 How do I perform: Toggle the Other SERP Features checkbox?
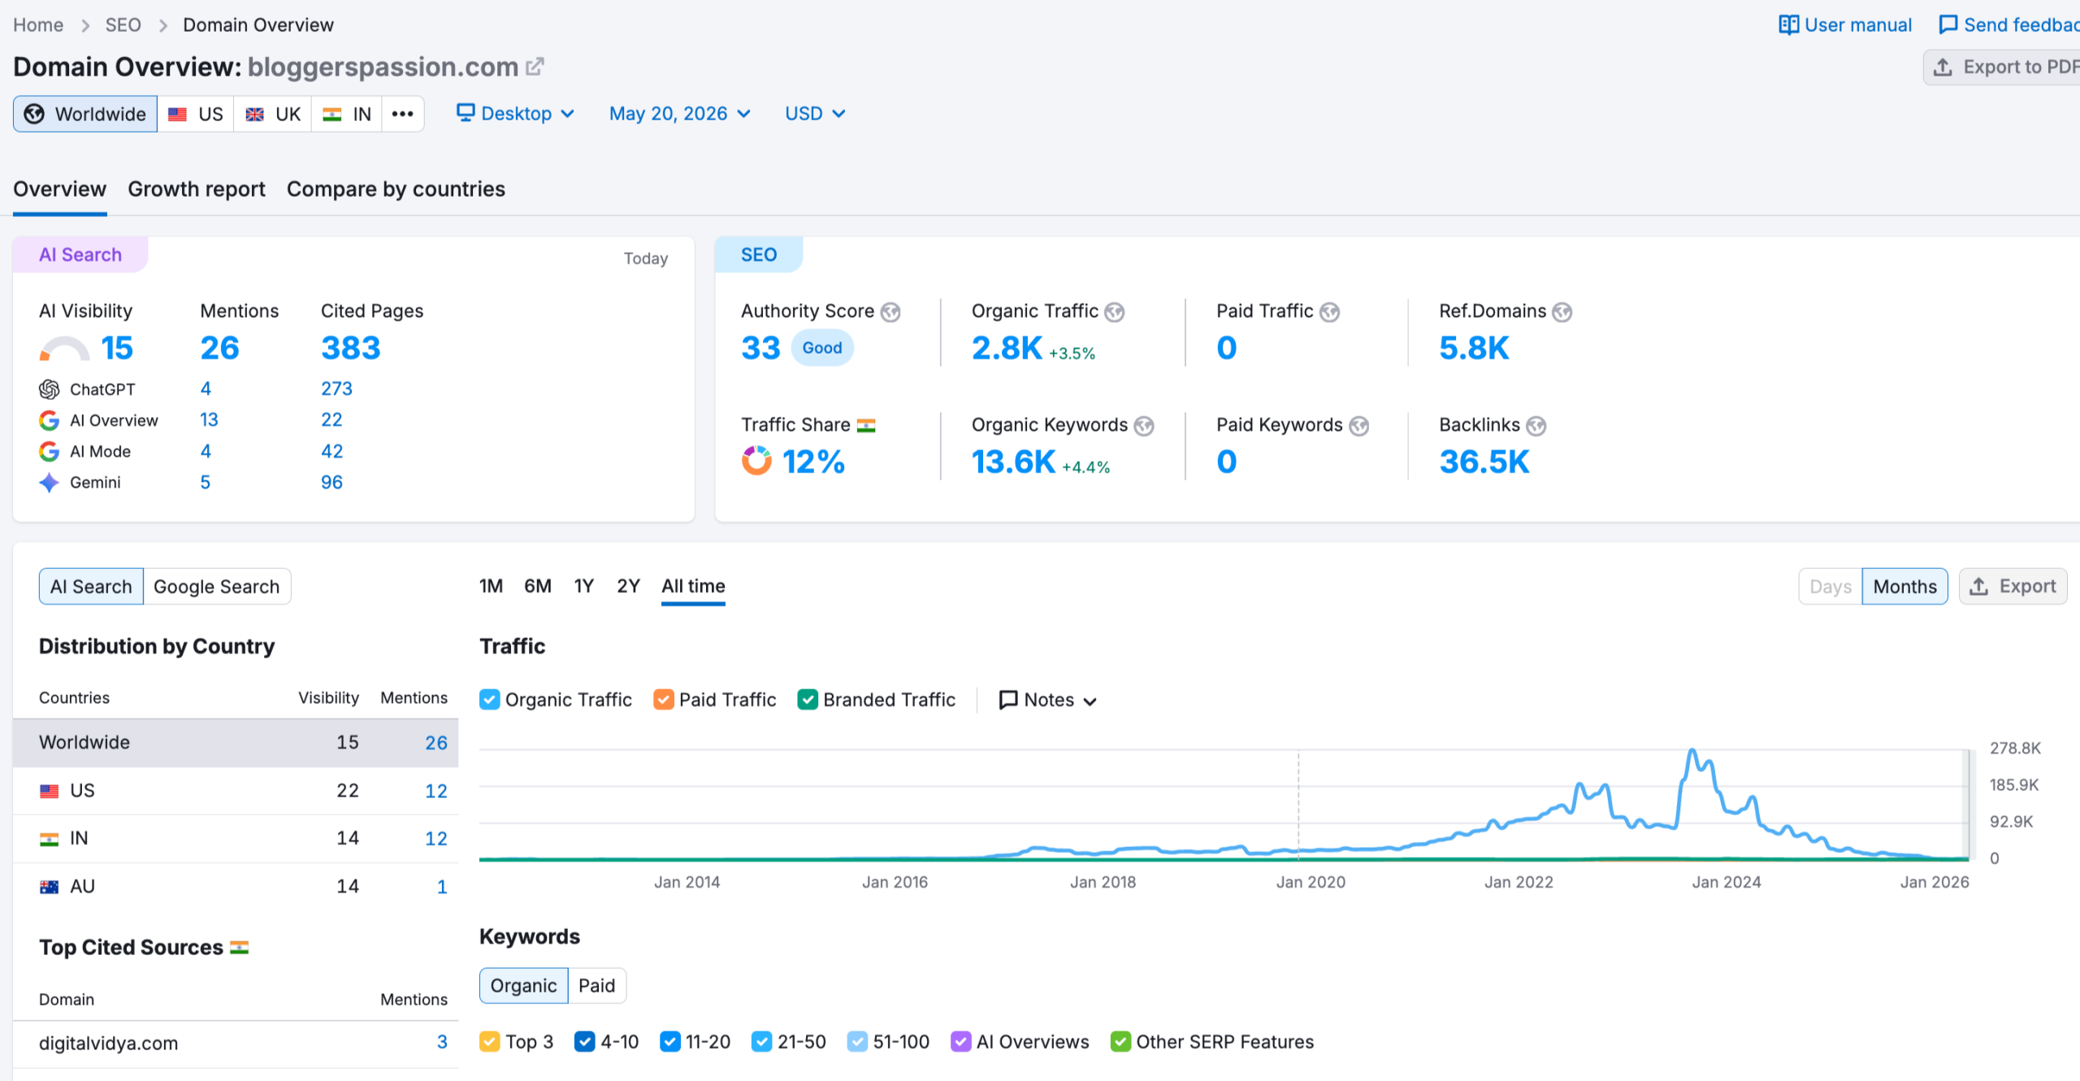tap(1121, 1042)
